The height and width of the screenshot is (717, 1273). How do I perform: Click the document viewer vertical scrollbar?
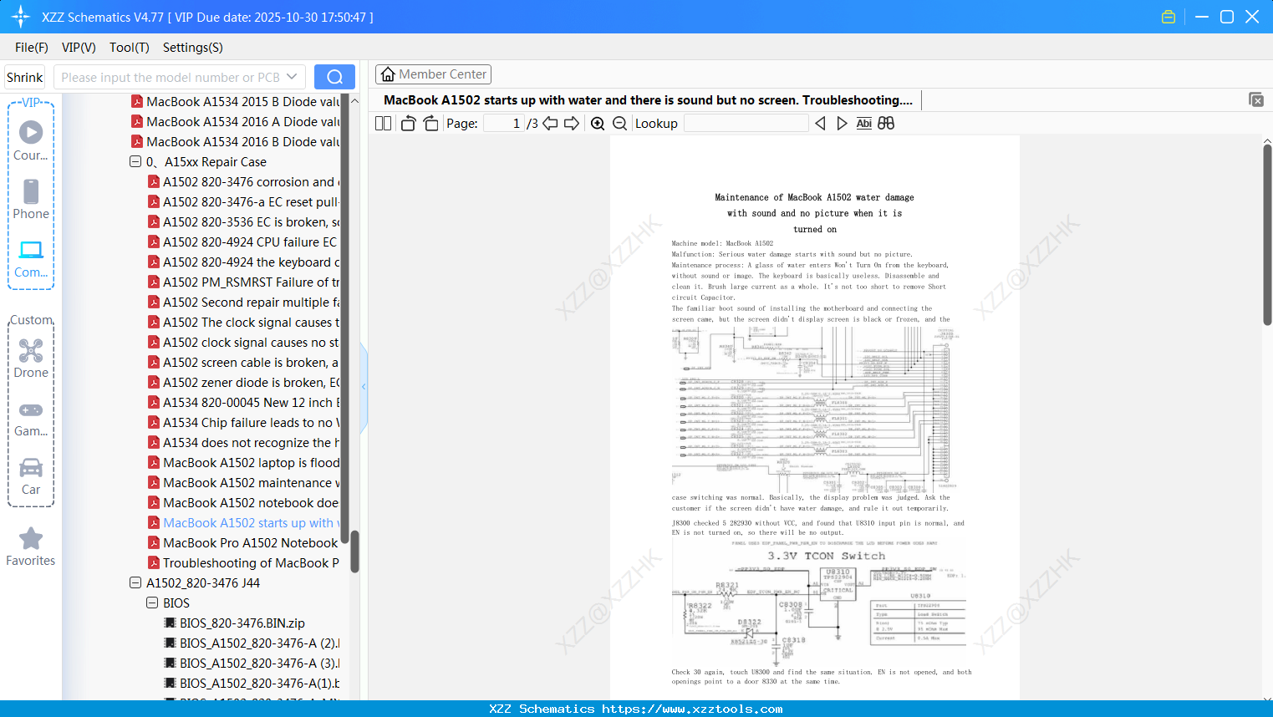[x=1267, y=234]
